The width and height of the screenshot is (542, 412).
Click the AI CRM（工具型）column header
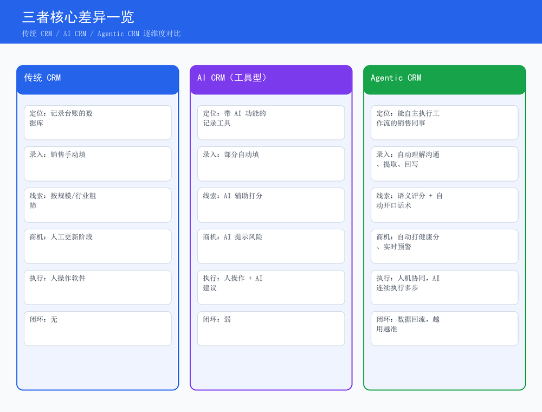(271, 80)
